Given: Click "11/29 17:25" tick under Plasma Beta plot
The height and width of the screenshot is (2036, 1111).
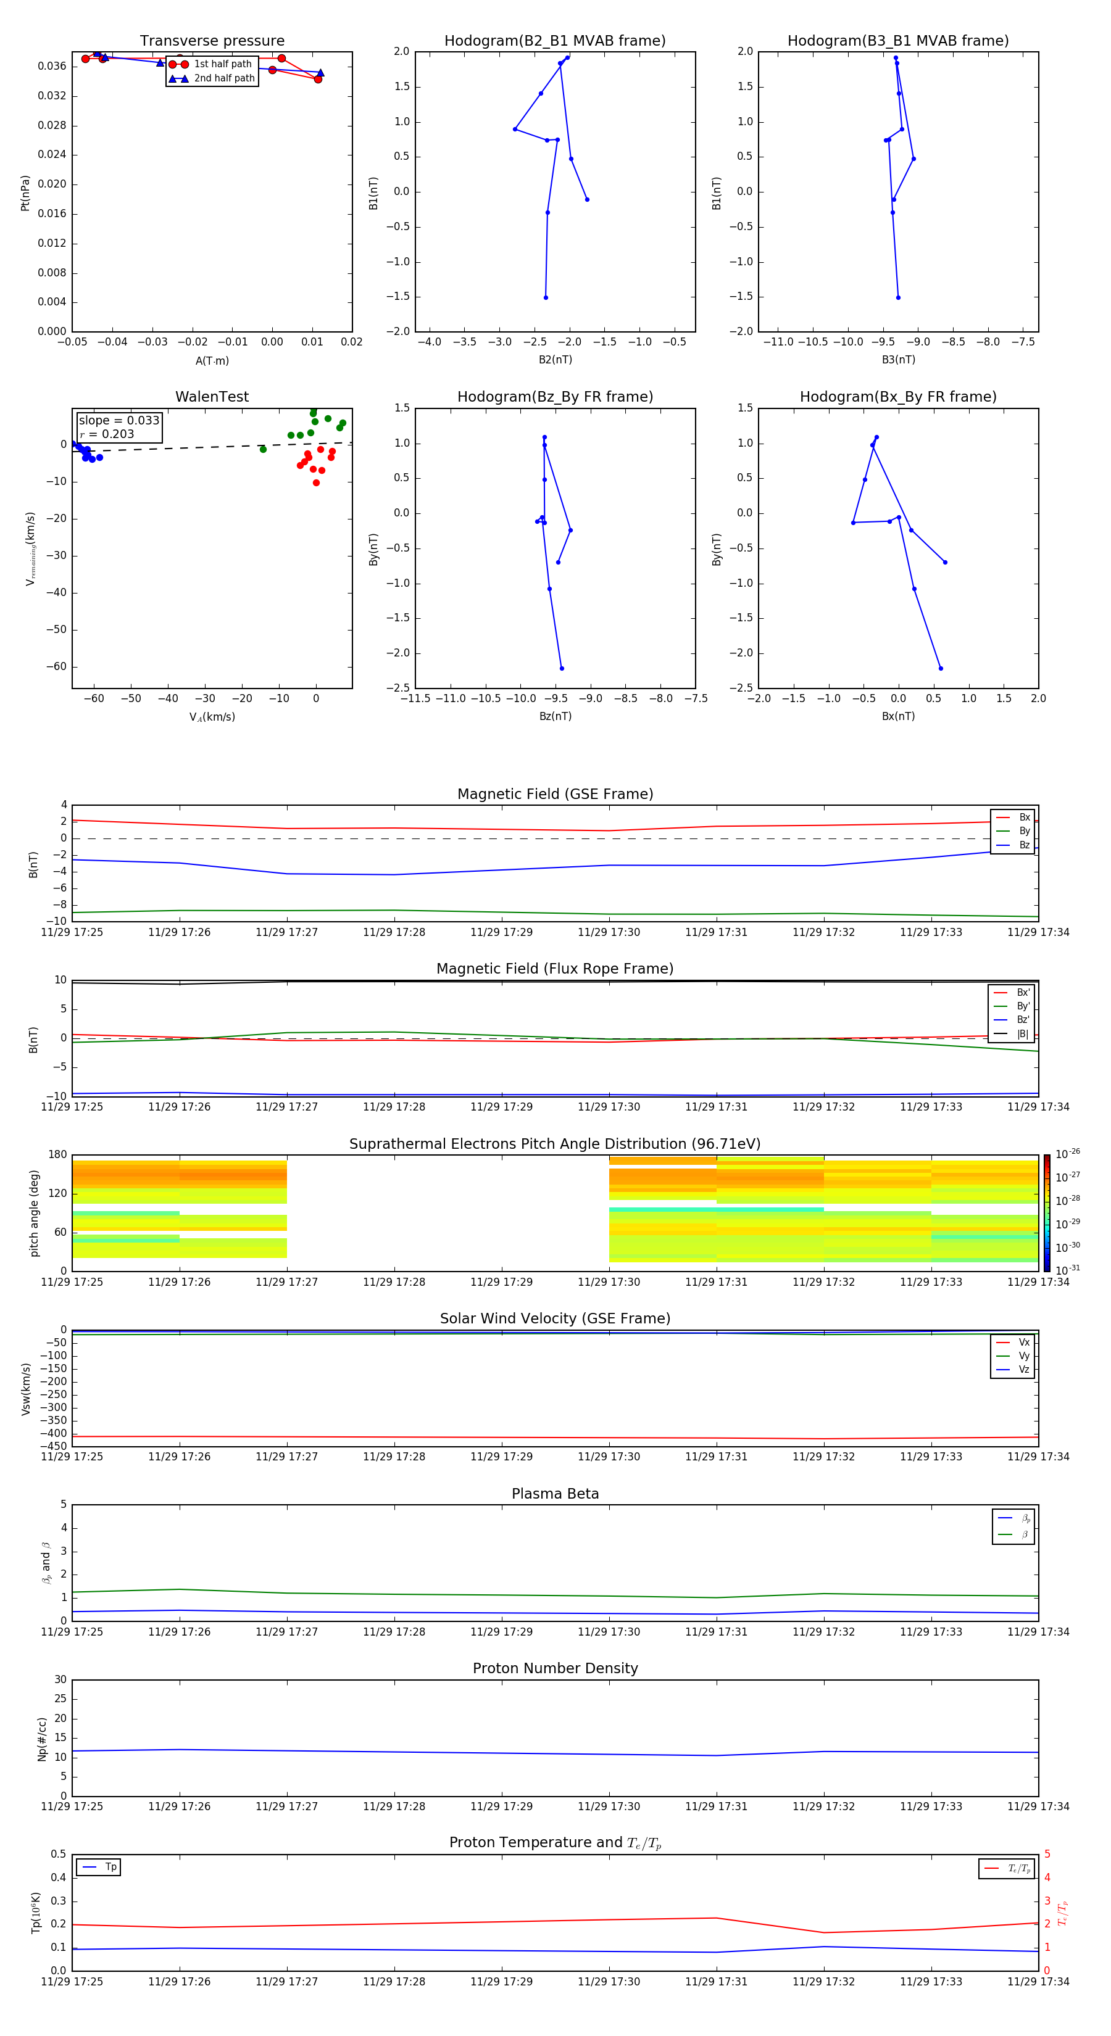Looking at the screenshot, I should [x=72, y=1632].
